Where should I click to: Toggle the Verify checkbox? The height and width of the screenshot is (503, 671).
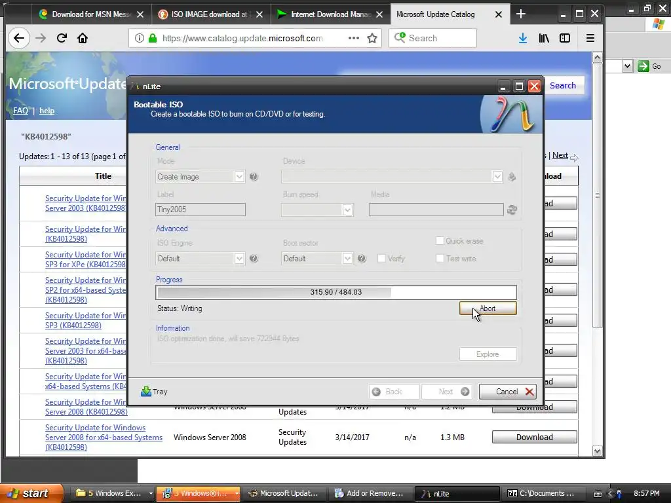pyautogui.click(x=381, y=258)
